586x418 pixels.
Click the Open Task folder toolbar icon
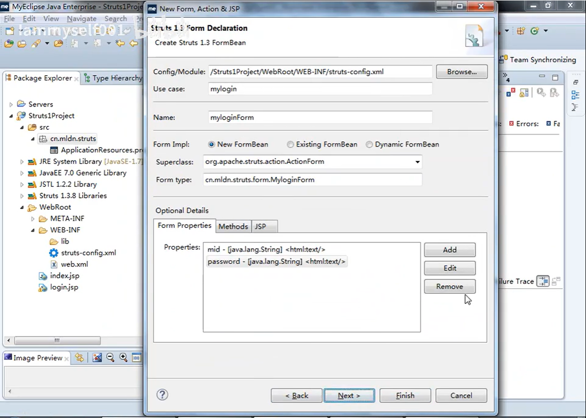coord(22,44)
